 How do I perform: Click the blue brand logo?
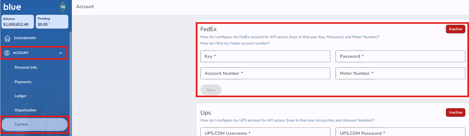point(12,7)
